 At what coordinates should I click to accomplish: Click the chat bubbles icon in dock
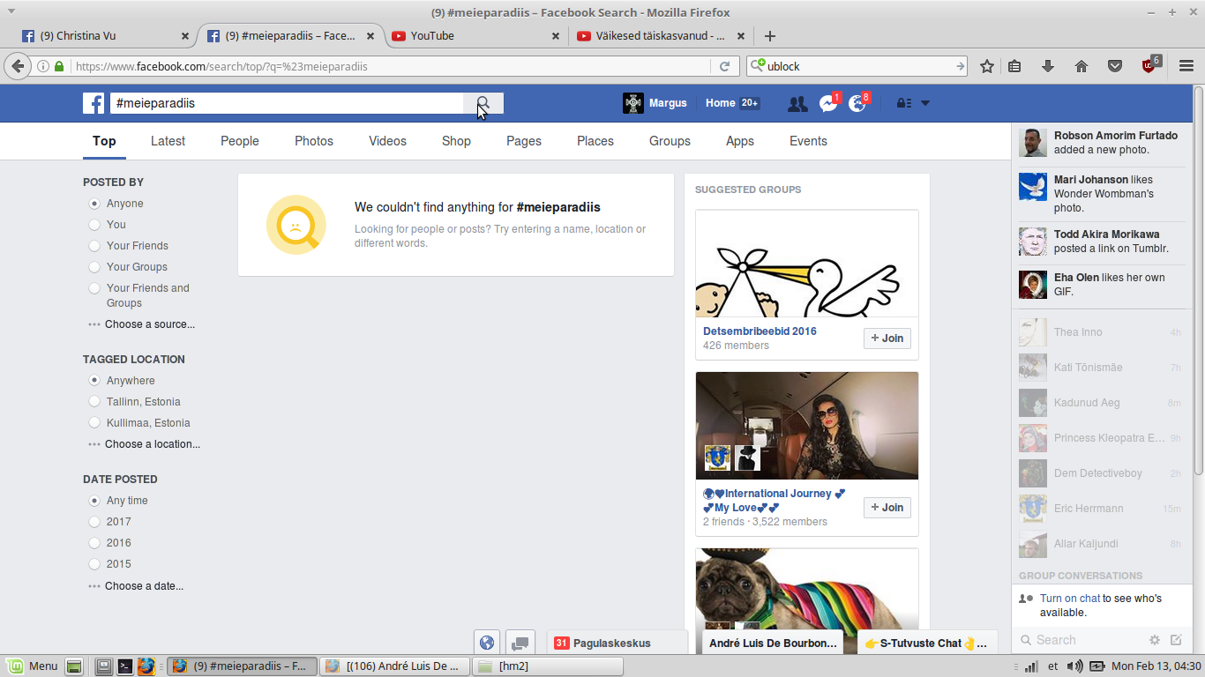(520, 643)
